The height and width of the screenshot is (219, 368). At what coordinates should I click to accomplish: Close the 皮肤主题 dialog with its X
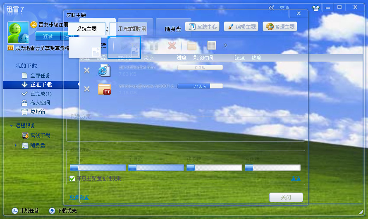[x=299, y=13]
